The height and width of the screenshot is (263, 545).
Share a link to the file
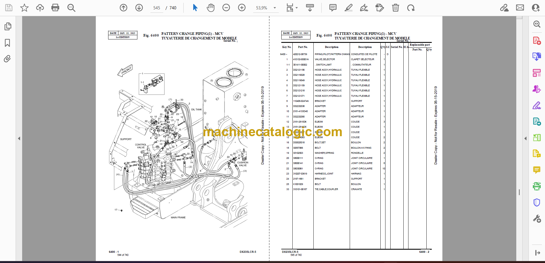(x=504, y=8)
